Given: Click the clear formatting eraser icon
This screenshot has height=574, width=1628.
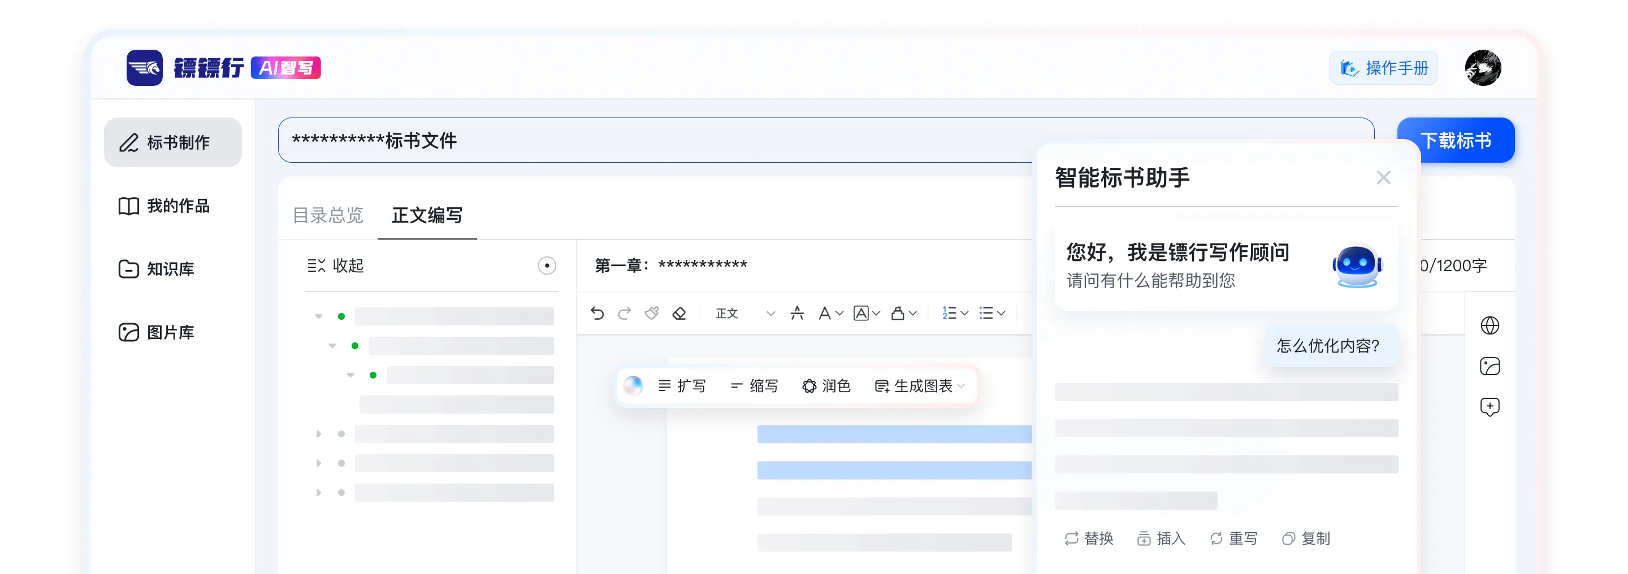Looking at the screenshot, I should [x=679, y=313].
